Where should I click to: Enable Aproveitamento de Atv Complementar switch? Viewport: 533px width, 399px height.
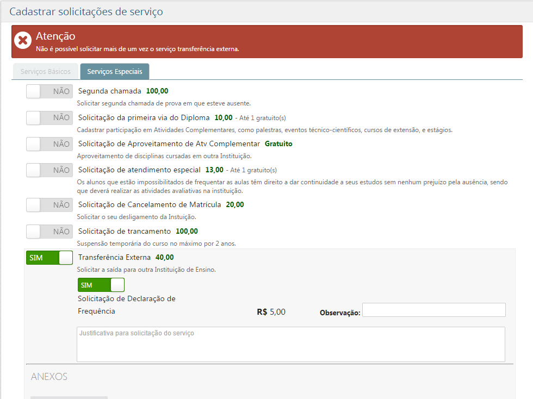pyautogui.click(x=49, y=144)
